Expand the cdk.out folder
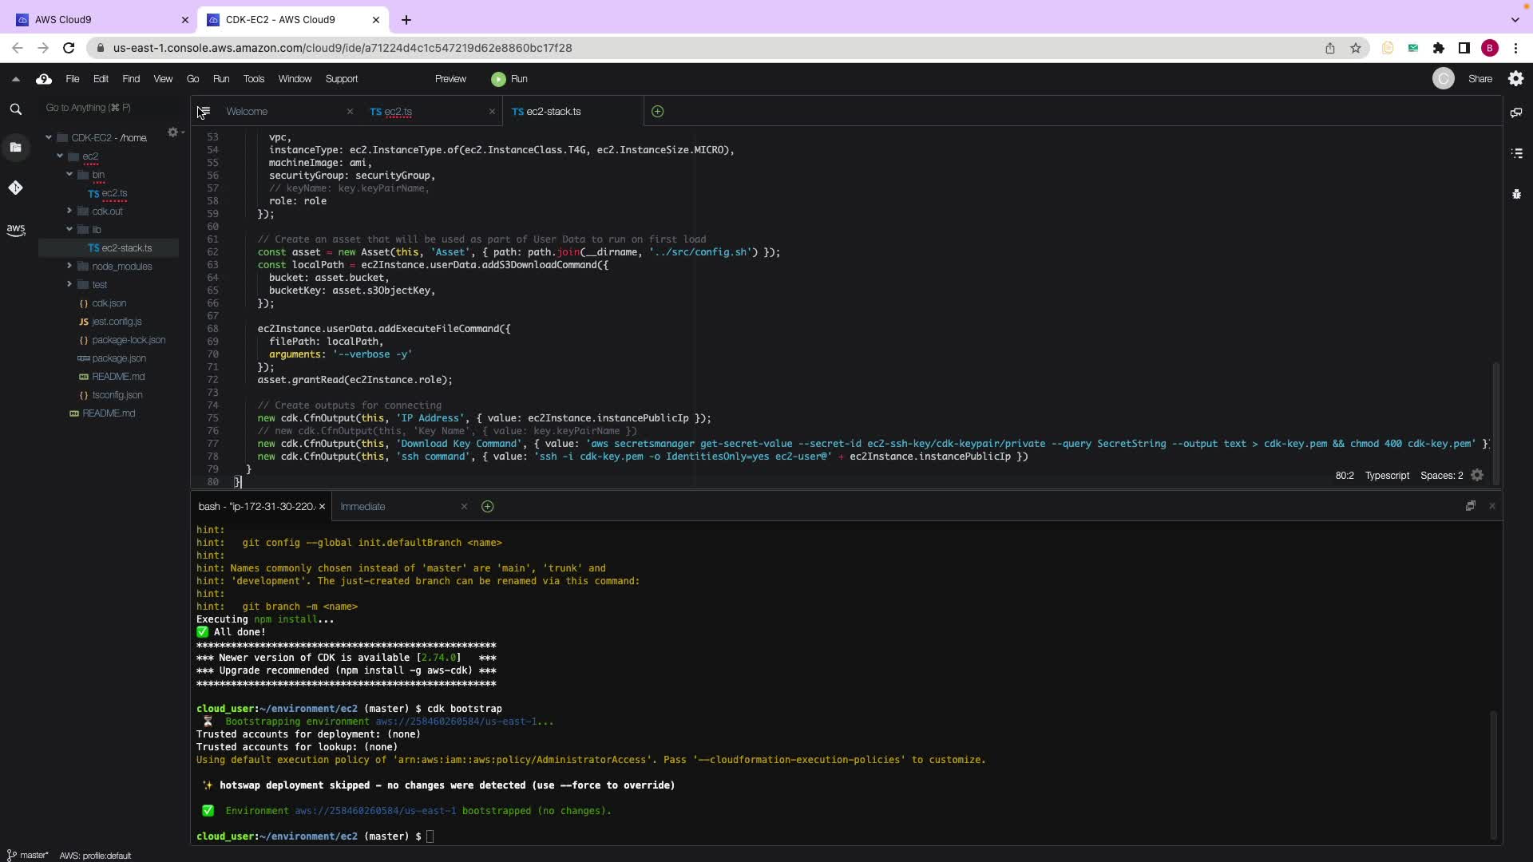This screenshot has width=1533, height=862. (x=69, y=212)
